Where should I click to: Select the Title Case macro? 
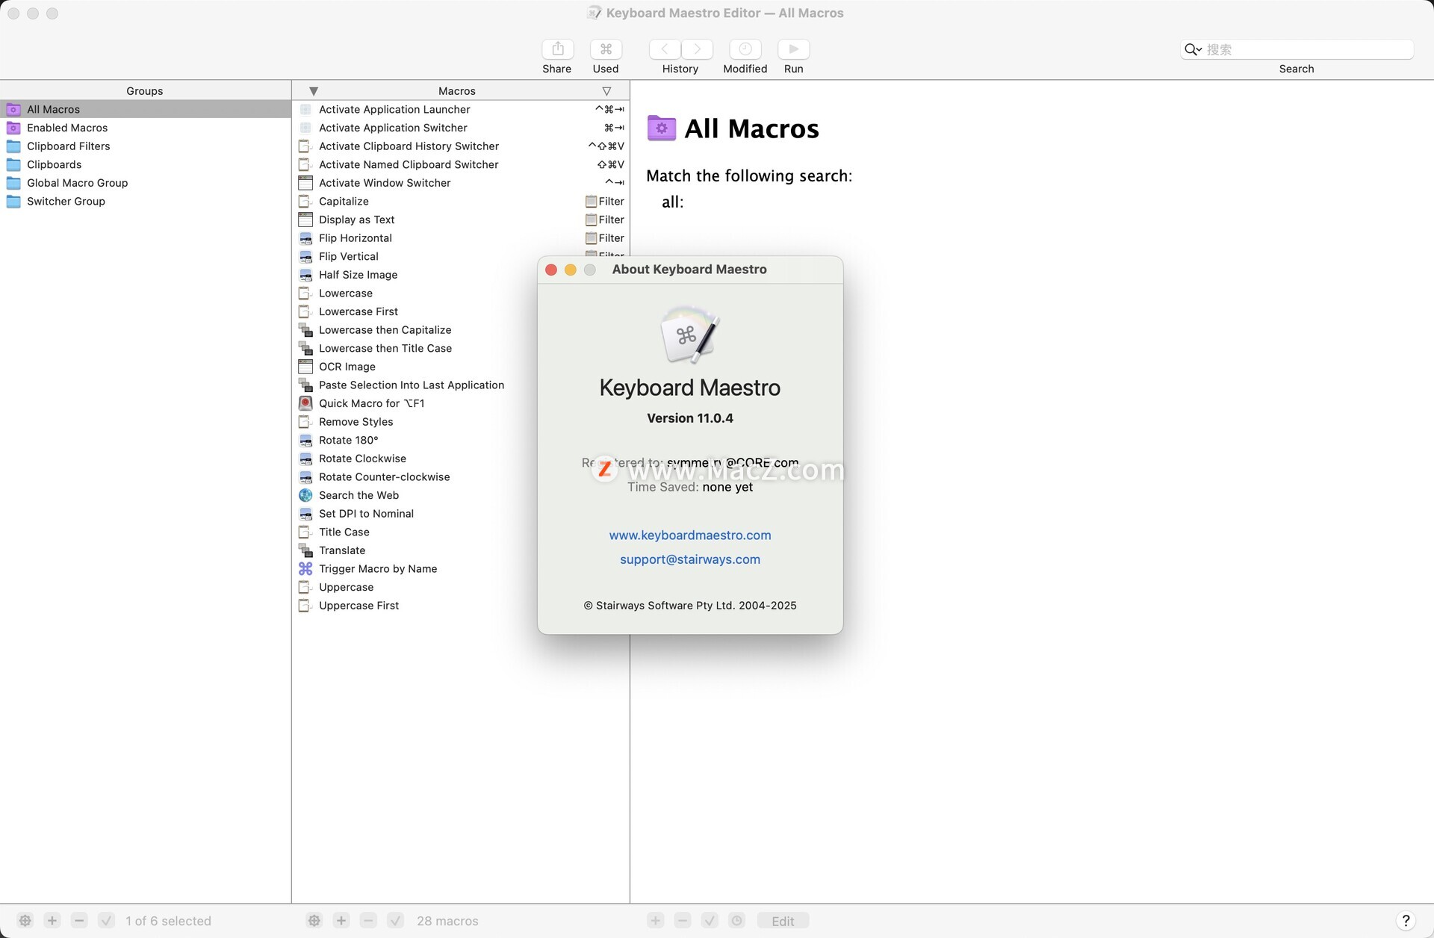coord(415,532)
